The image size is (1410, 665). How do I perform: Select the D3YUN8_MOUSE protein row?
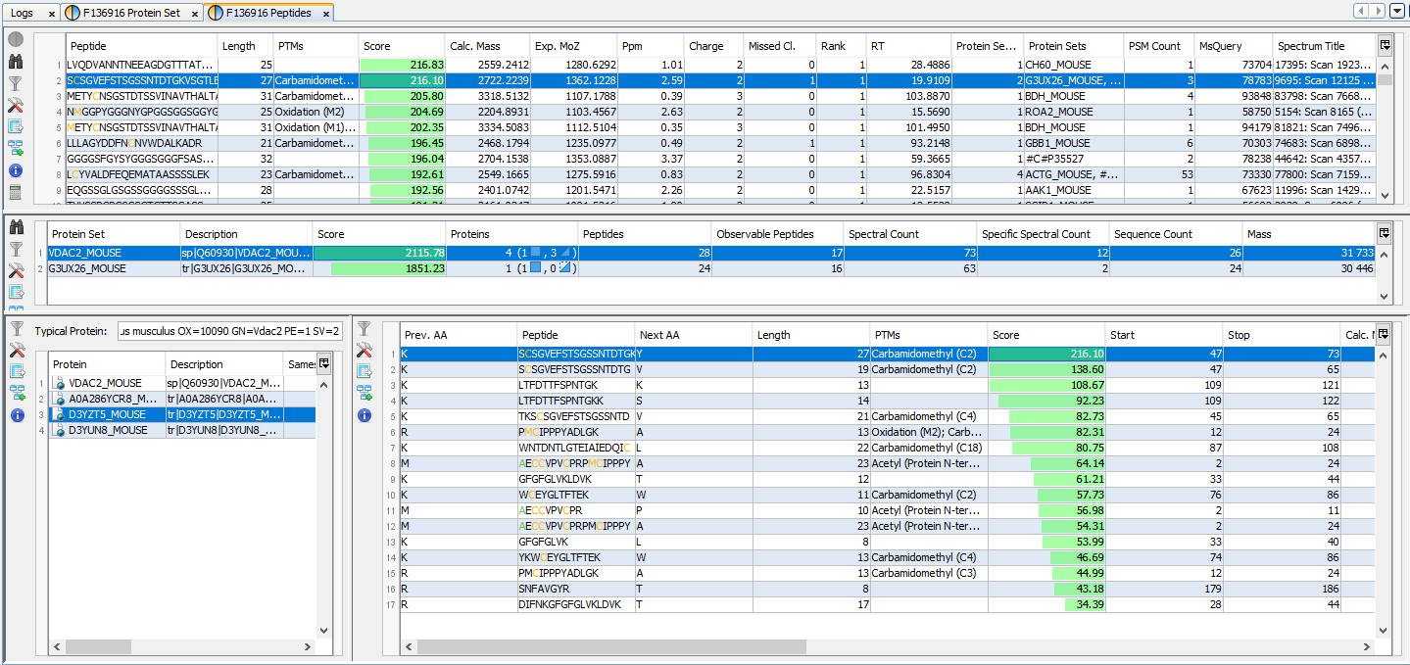click(x=183, y=430)
